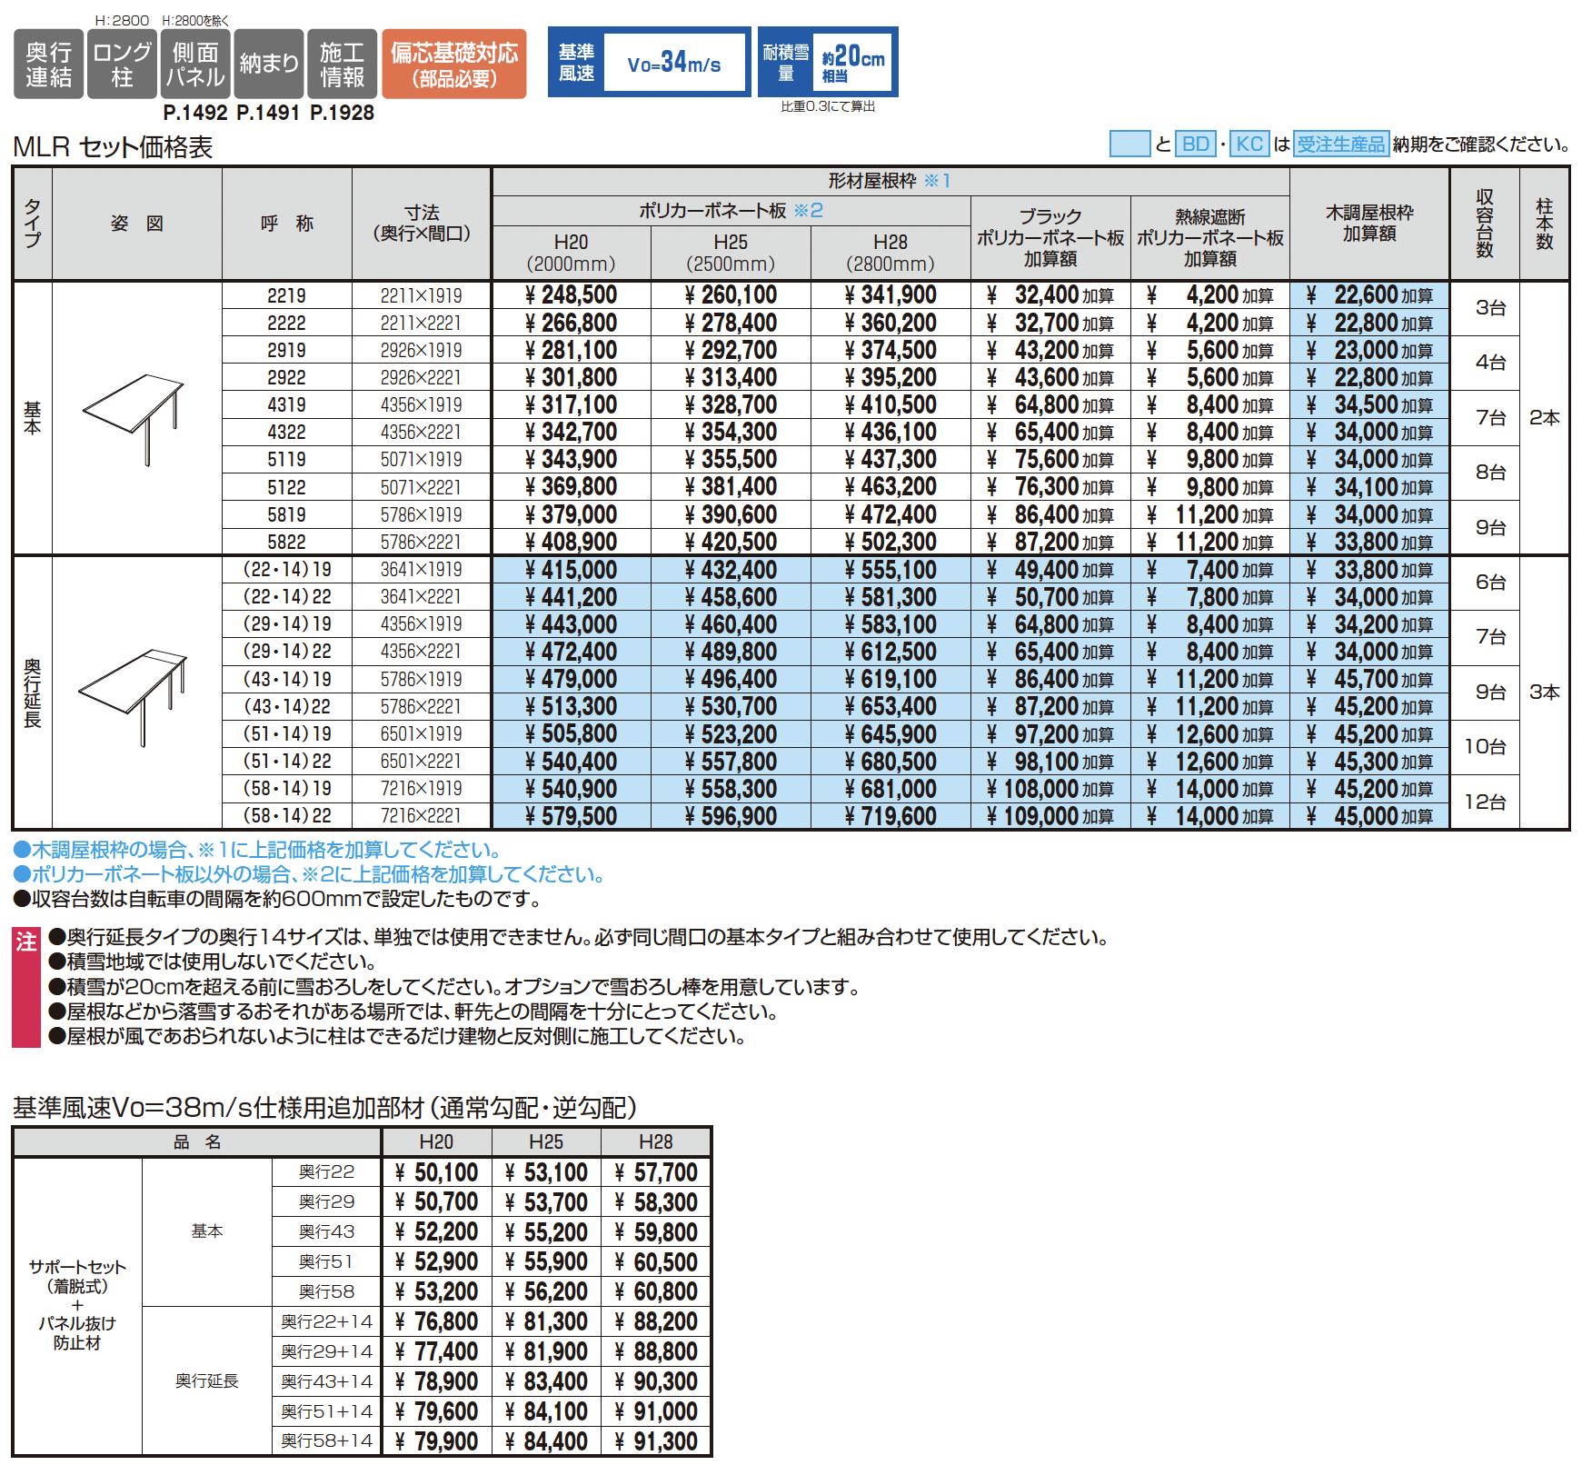The height and width of the screenshot is (1465, 1592).
Task: Click dimension 7216×2221
Action: click(x=421, y=816)
